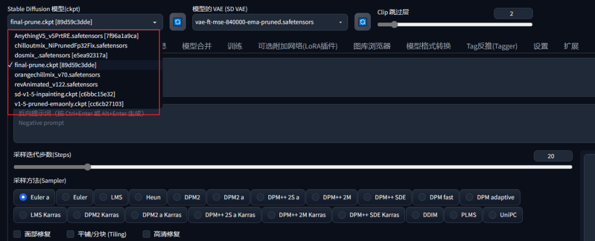Viewport: 595px width, 241px height.
Task: Select the DPM++ 2M Karras sampler
Action: 296,215
